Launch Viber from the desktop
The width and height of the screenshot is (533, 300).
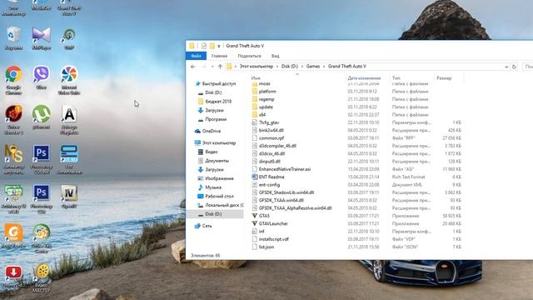42,77
